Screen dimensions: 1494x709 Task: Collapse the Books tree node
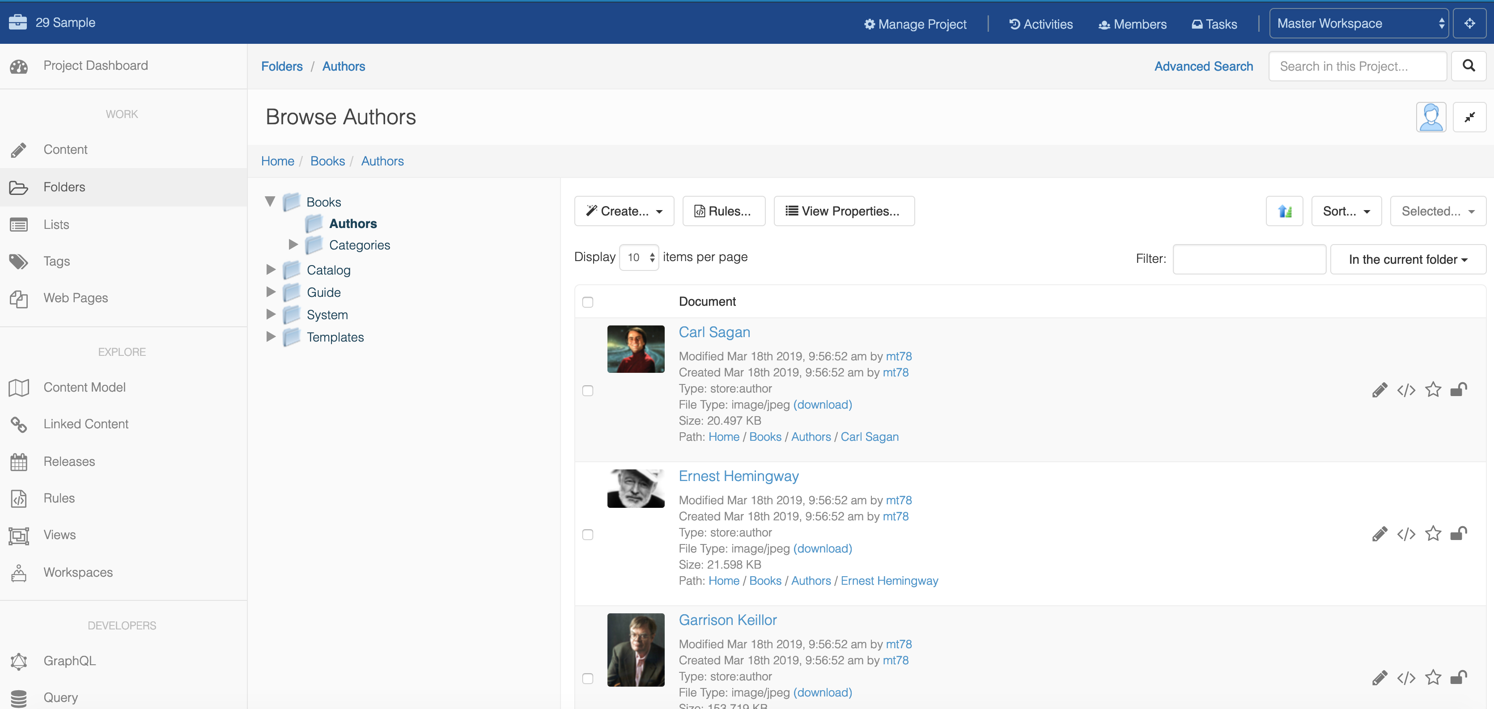(x=270, y=202)
